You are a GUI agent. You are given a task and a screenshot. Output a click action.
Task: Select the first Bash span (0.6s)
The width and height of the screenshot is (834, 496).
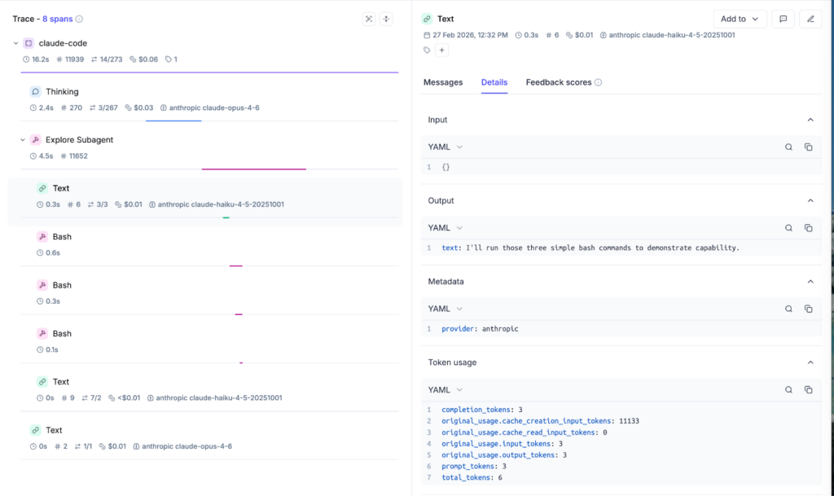(x=62, y=237)
